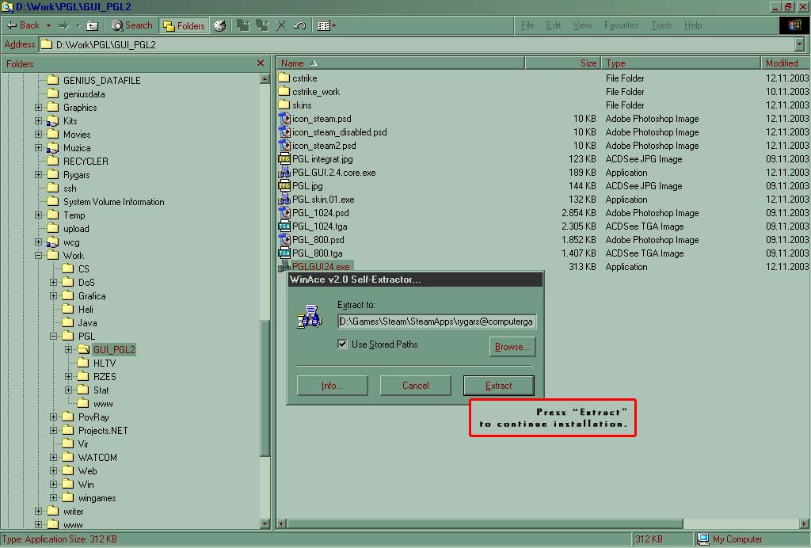Click the WinAce self-extractor dialog icon

tap(310, 317)
